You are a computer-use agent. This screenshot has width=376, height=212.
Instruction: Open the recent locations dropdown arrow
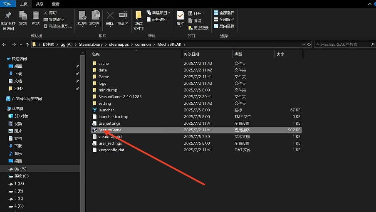point(21,44)
